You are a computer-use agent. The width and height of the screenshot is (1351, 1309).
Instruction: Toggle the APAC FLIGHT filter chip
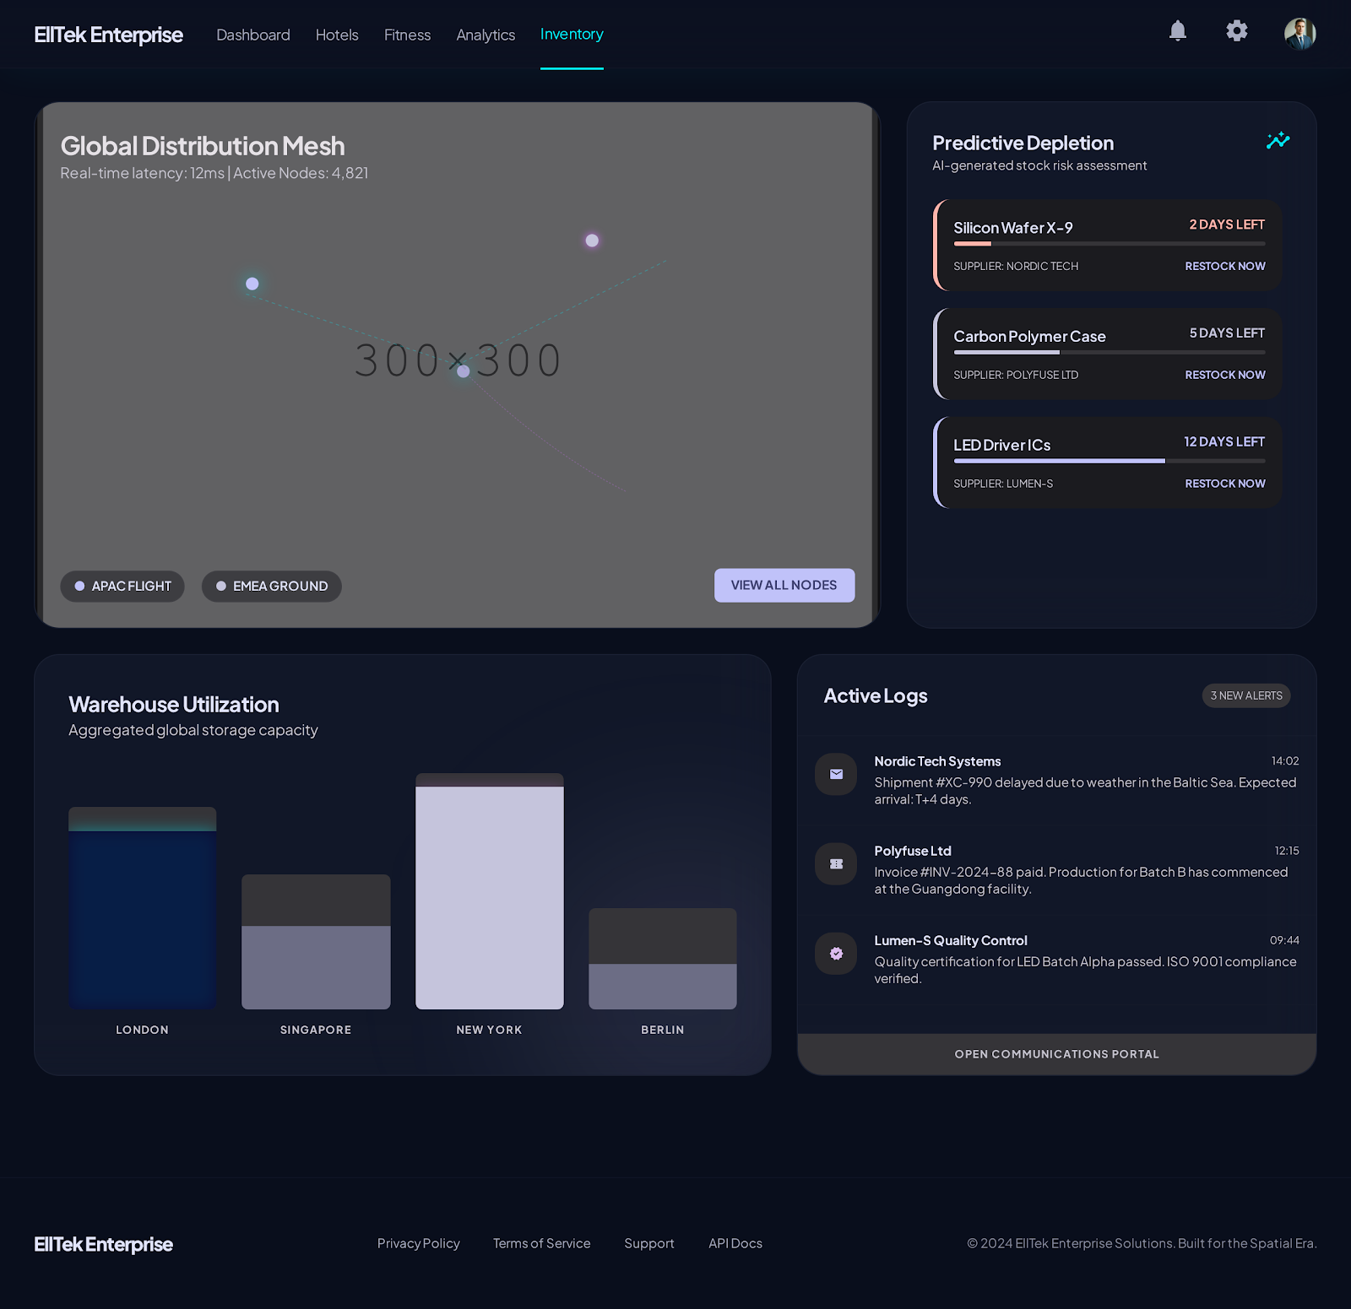[x=122, y=586]
